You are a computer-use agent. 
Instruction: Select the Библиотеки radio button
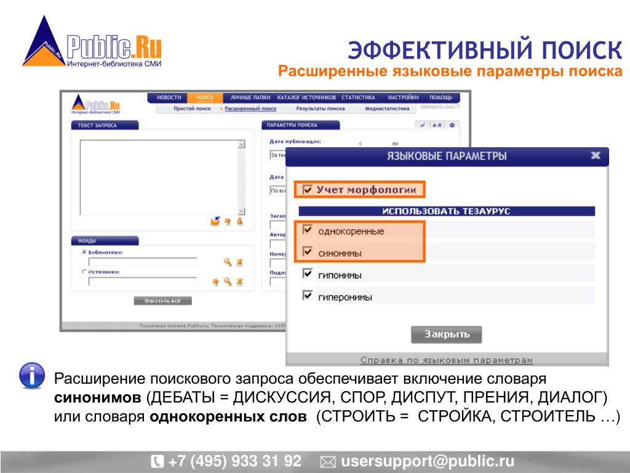tap(84, 252)
